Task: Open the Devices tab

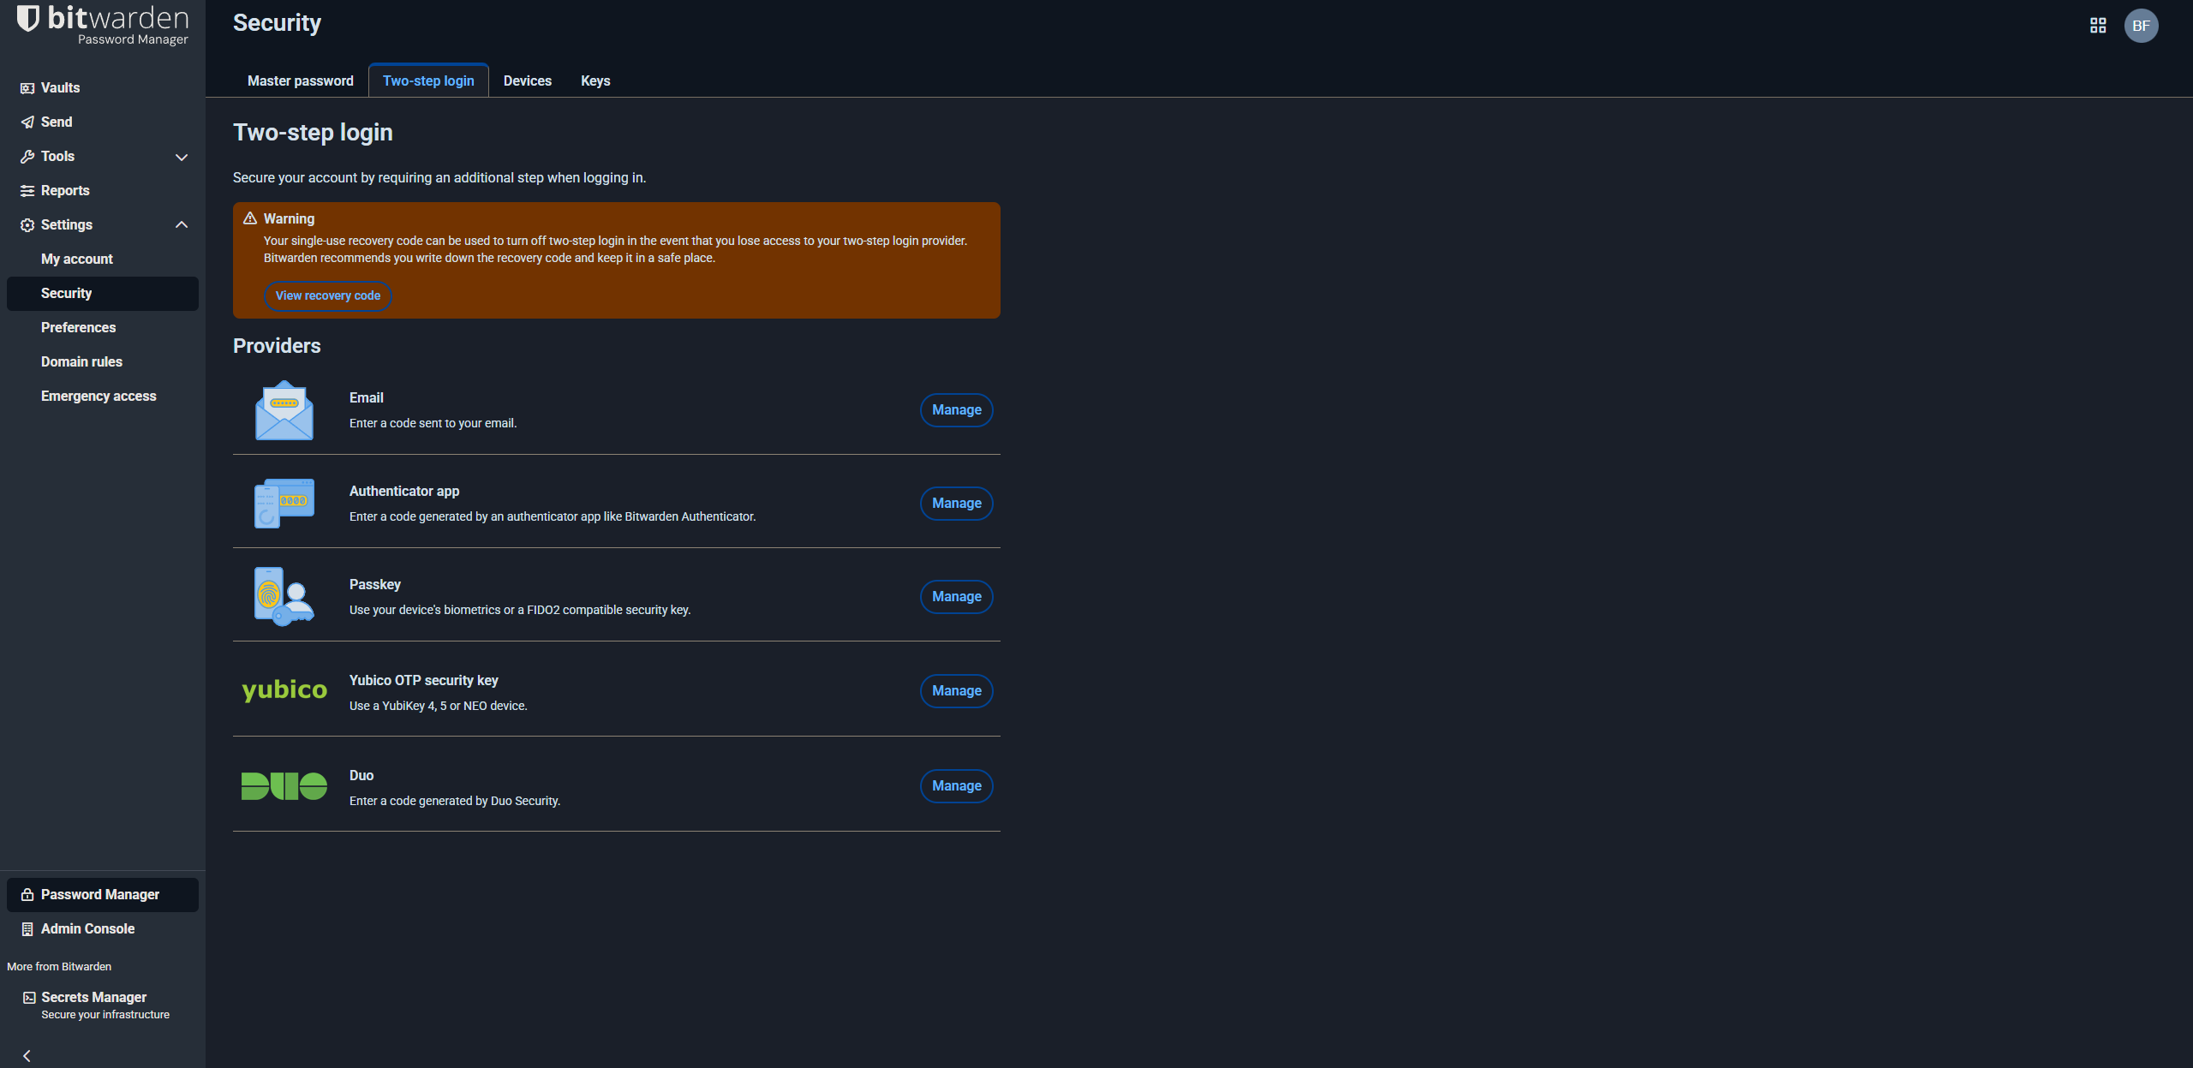Action: click(x=527, y=81)
